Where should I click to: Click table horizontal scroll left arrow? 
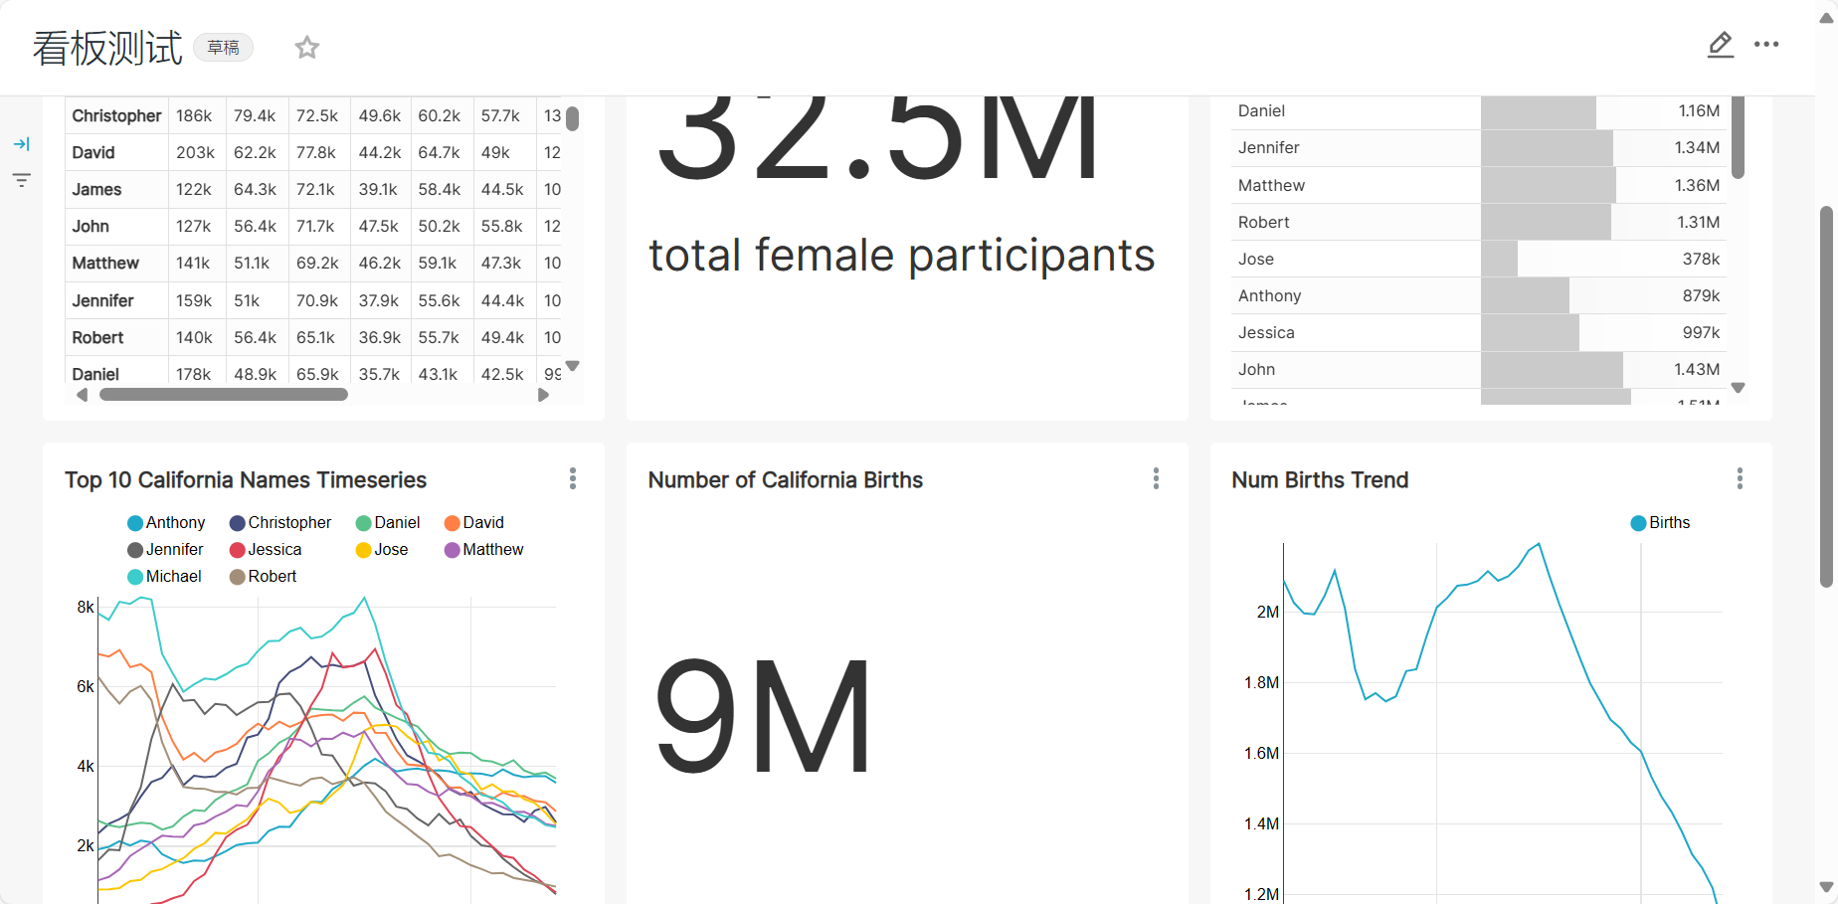[x=83, y=395]
